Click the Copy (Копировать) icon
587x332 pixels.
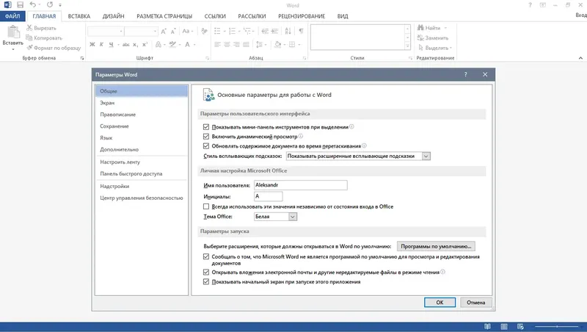pos(29,38)
